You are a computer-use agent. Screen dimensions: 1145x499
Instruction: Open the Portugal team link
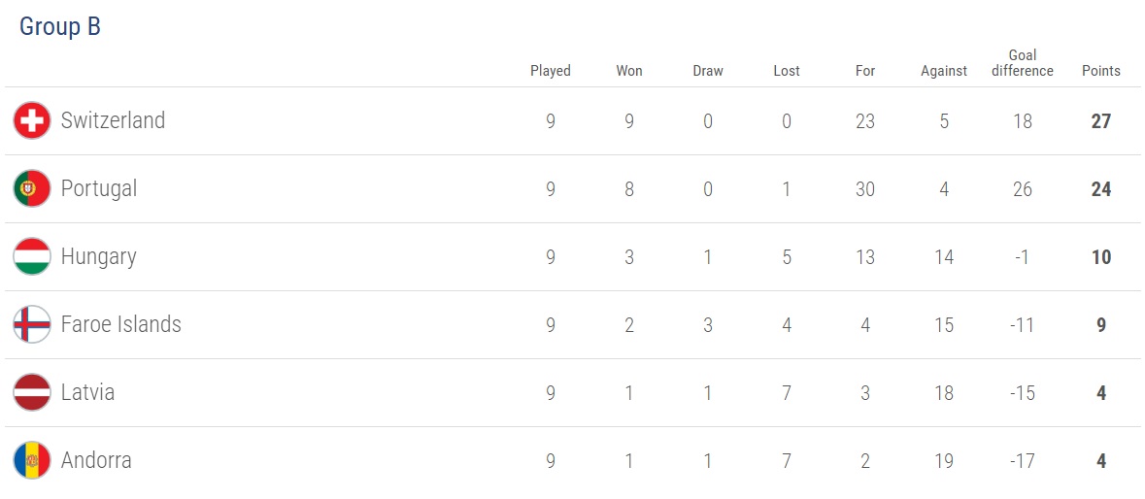pyautogui.click(x=99, y=188)
